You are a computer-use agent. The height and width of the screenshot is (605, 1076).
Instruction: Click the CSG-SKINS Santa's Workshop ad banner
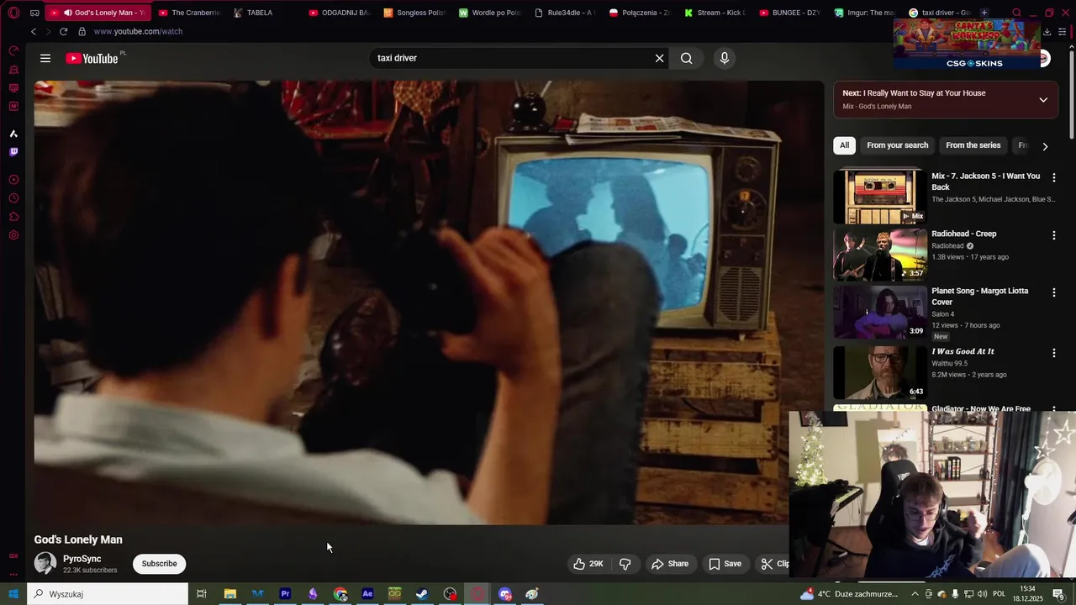pos(967,44)
